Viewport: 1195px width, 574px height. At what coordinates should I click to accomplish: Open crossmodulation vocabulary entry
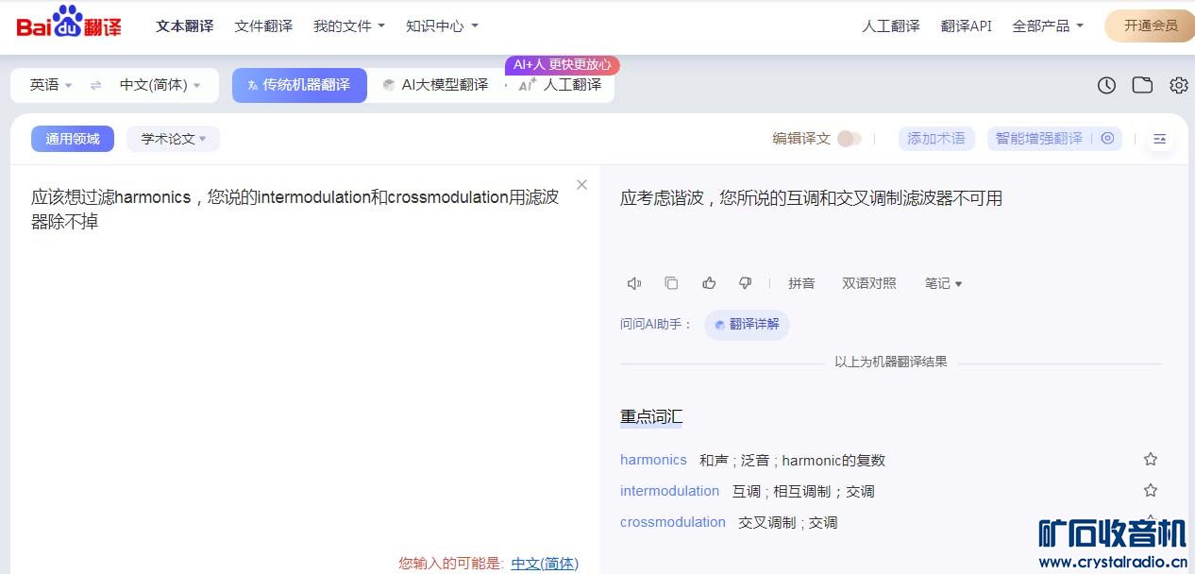click(673, 522)
